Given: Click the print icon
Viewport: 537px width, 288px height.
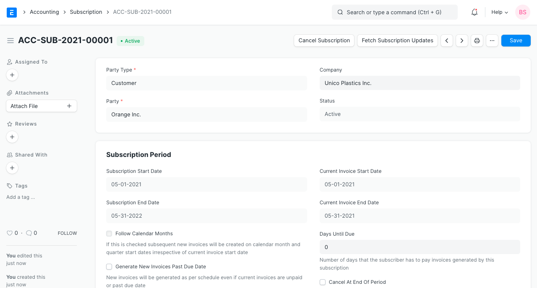Looking at the screenshot, I should click(477, 41).
